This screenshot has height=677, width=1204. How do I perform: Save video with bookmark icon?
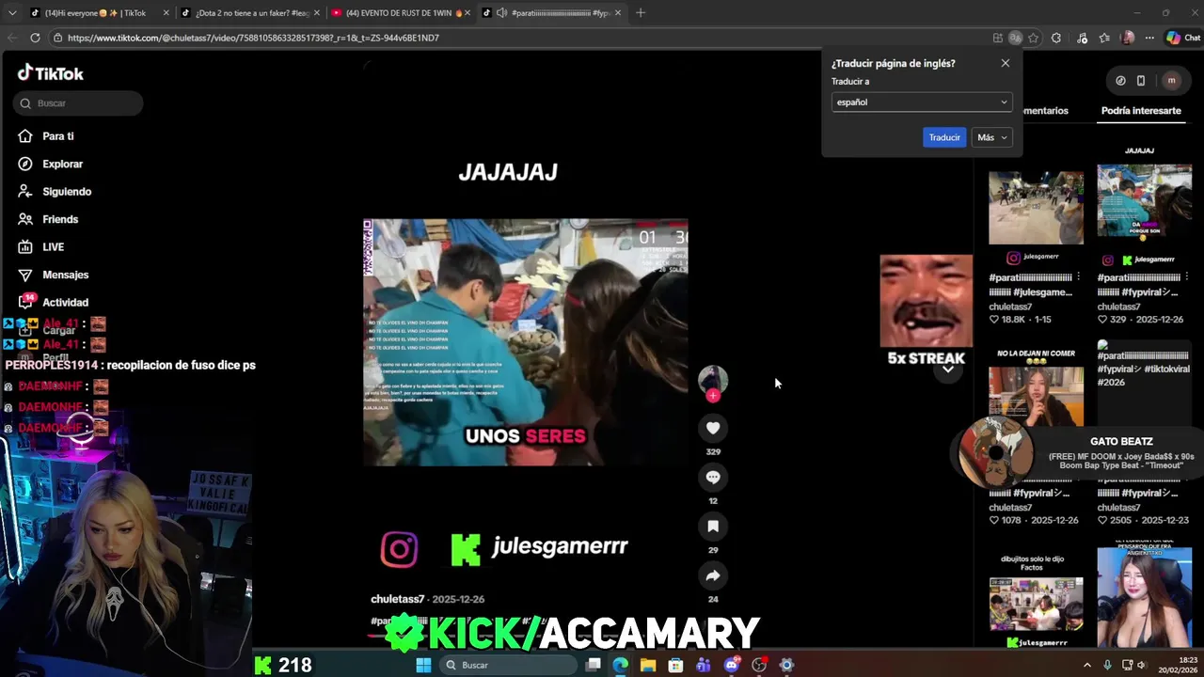[713, 527]
